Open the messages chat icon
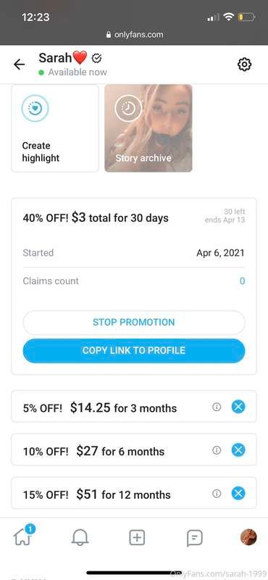Image resolution: width=268 pixels, height=580 pixels. coord(194,538)
